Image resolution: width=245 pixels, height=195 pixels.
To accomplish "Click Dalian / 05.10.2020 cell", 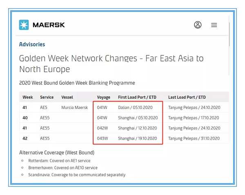I will [135, 107].
